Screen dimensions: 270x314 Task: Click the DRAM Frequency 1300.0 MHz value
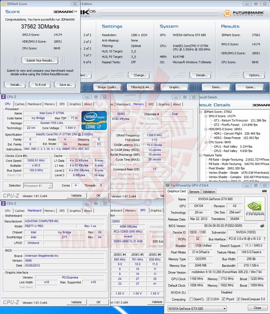[x=154, y=135]
